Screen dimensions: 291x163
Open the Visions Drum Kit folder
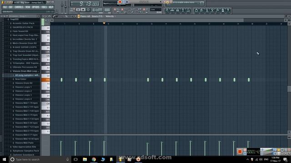[24, 83]
